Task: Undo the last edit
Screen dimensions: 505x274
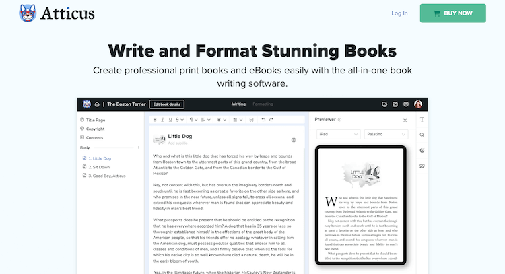Action: click(263, 120)
